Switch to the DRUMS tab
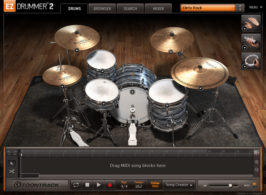This screenshot has height=195, width=266. click(74, 9)
